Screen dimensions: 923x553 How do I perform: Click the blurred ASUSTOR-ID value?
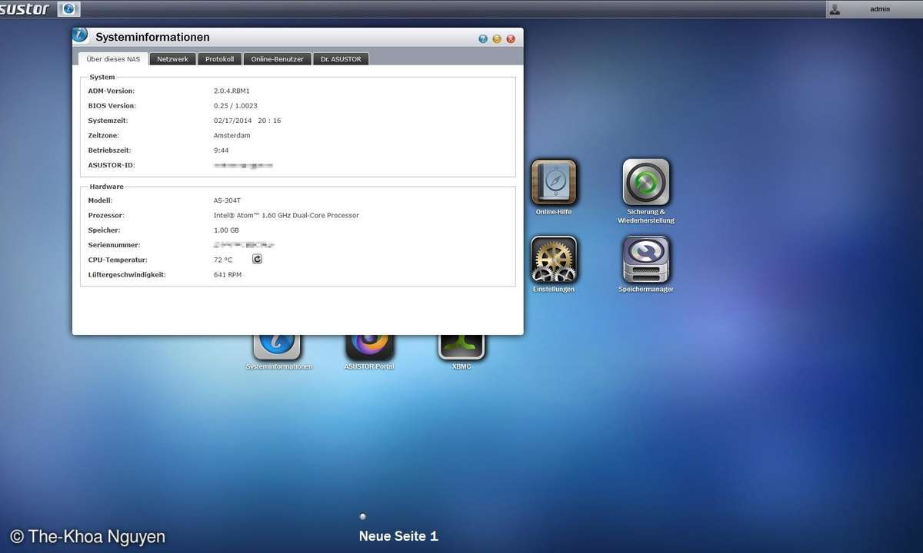243,165
